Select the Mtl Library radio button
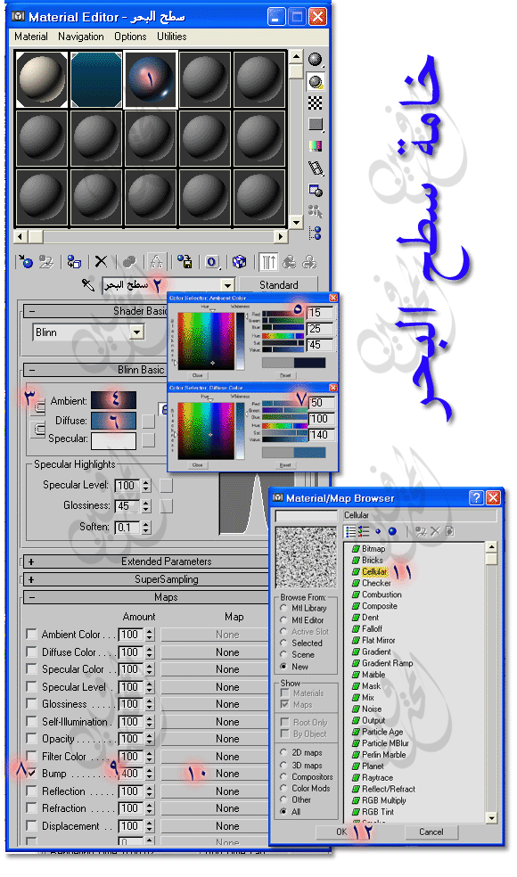Viewport: 517px width, 877px height. tap(284, 609)
